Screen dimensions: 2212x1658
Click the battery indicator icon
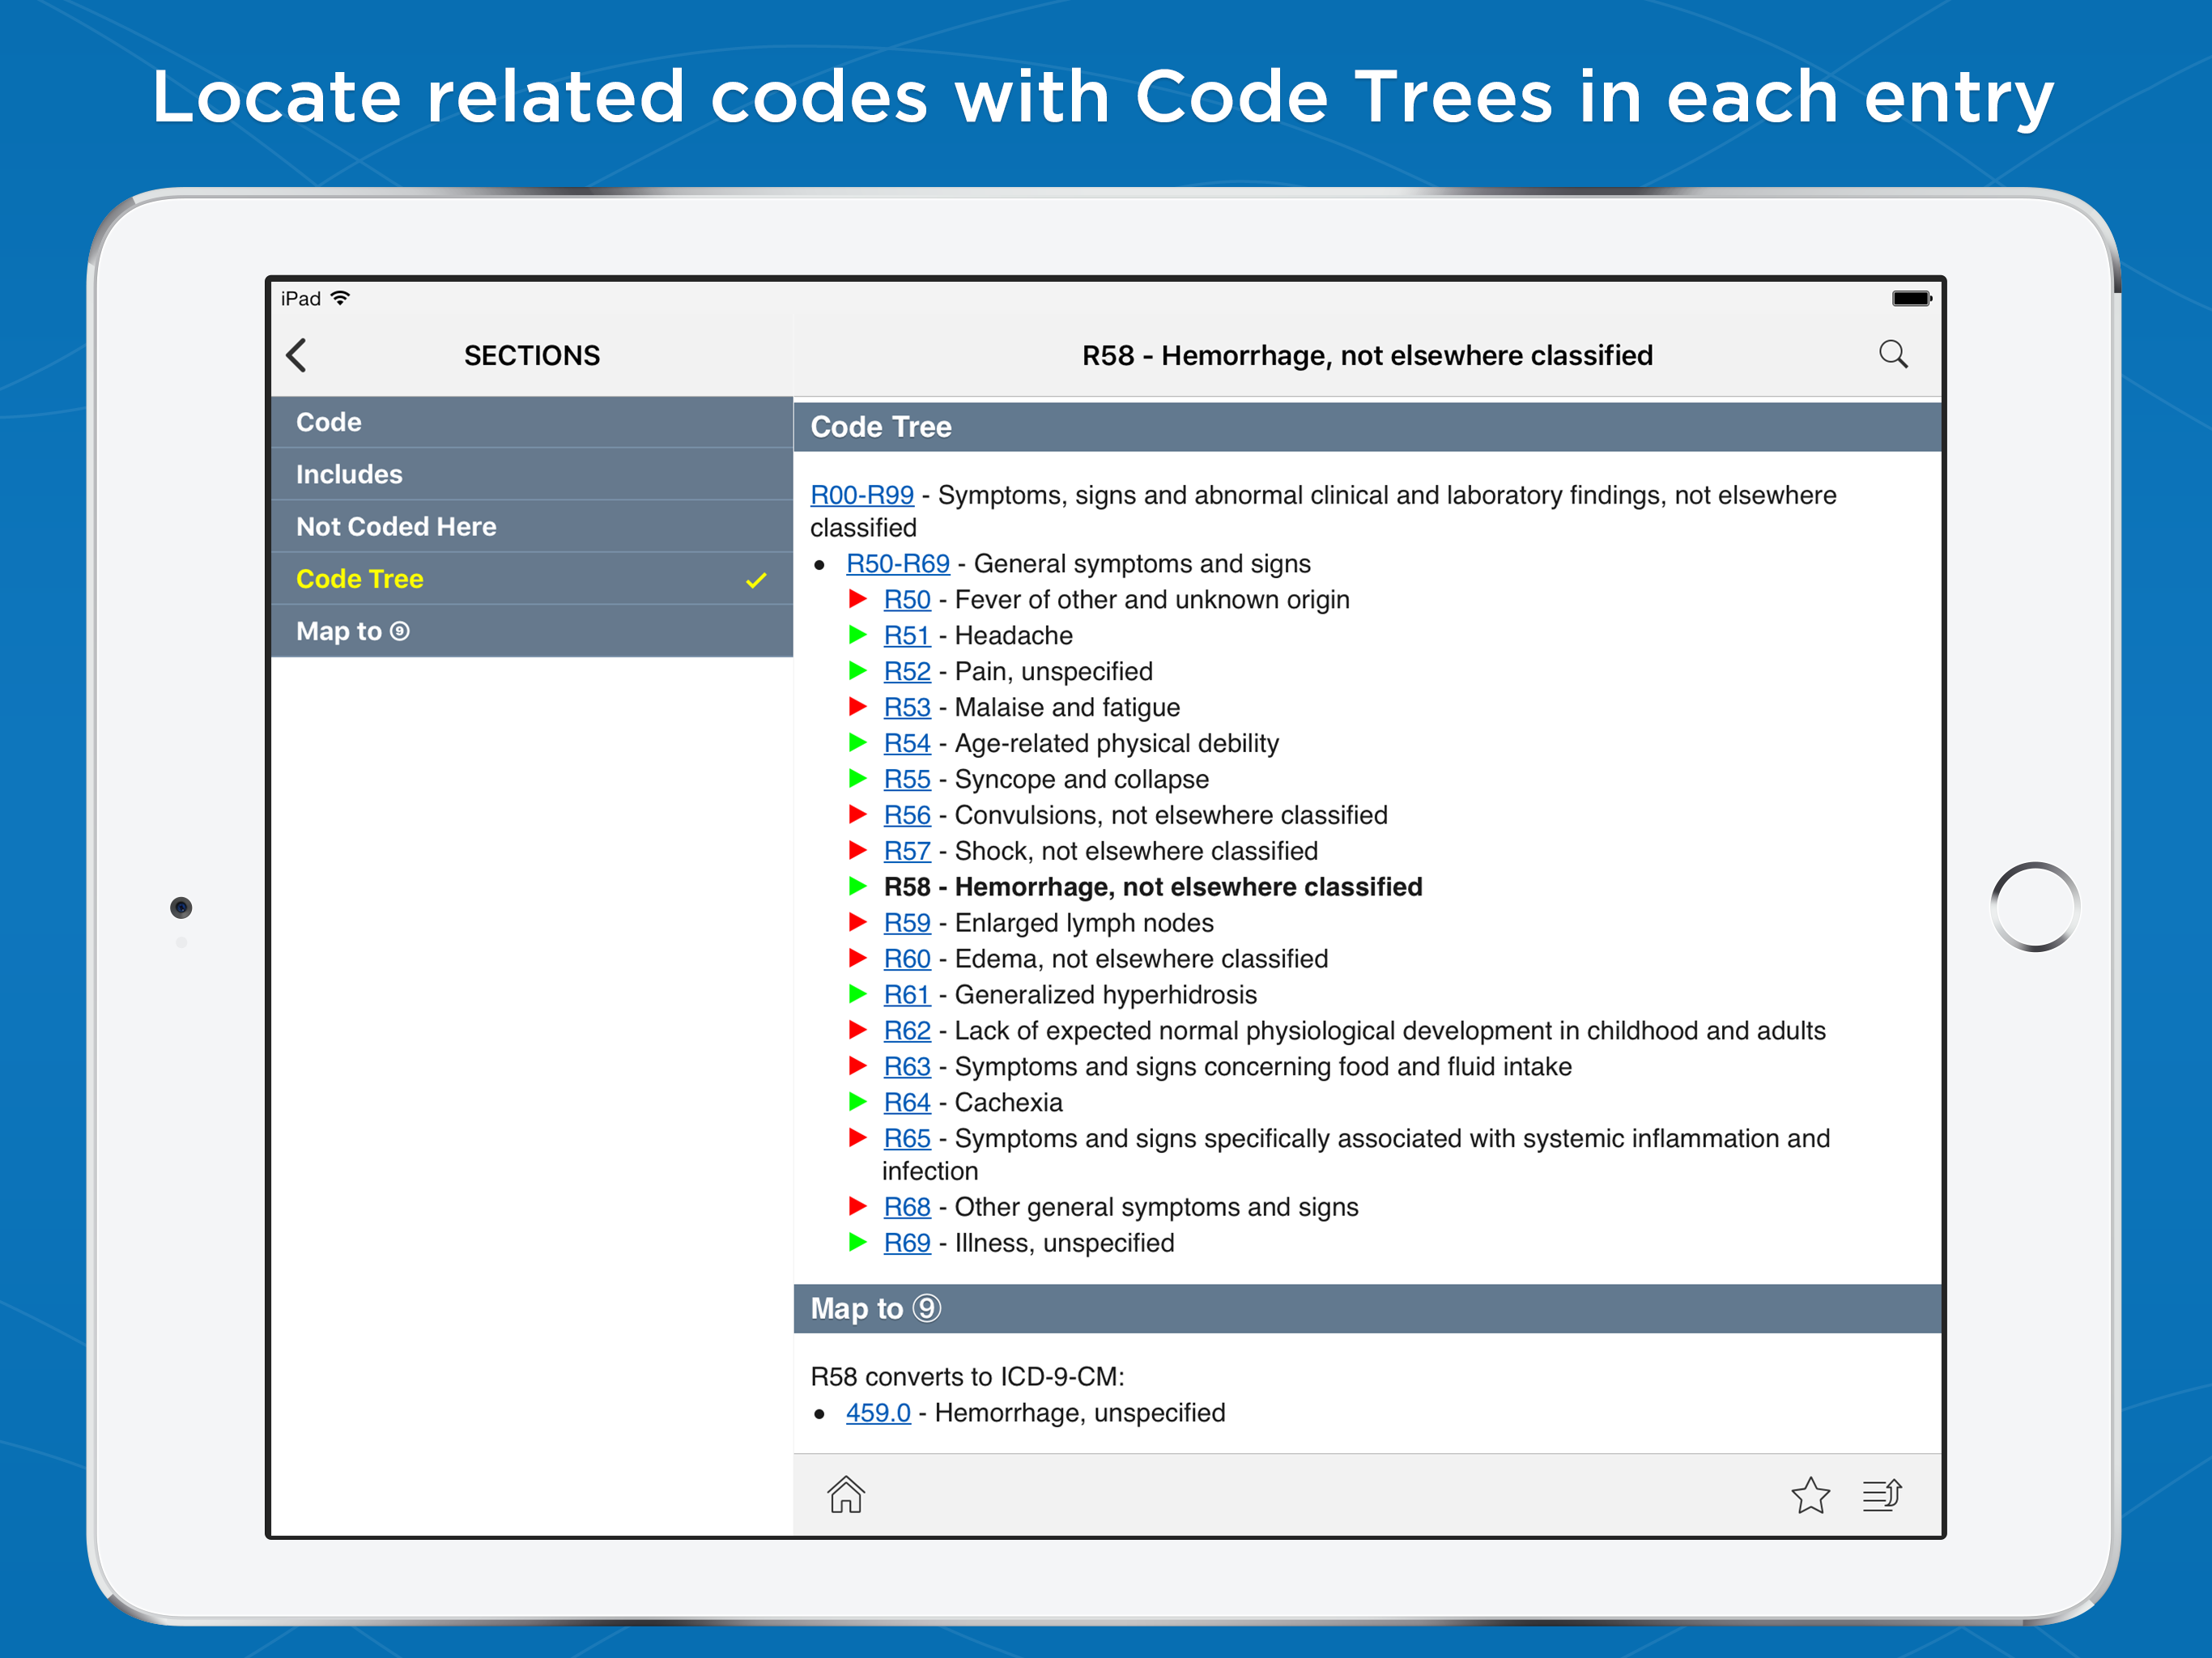1911,298
